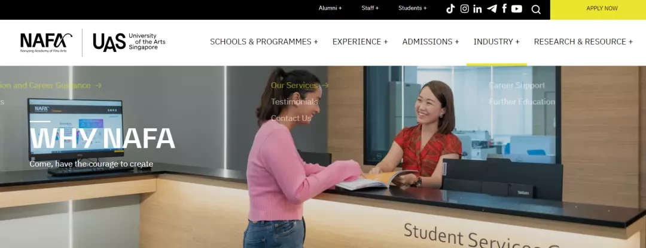Image resolution: width=646 pixels, height=248 pixels.
Task: Click the search magnifier icon
Action: [x=535, y=9]
